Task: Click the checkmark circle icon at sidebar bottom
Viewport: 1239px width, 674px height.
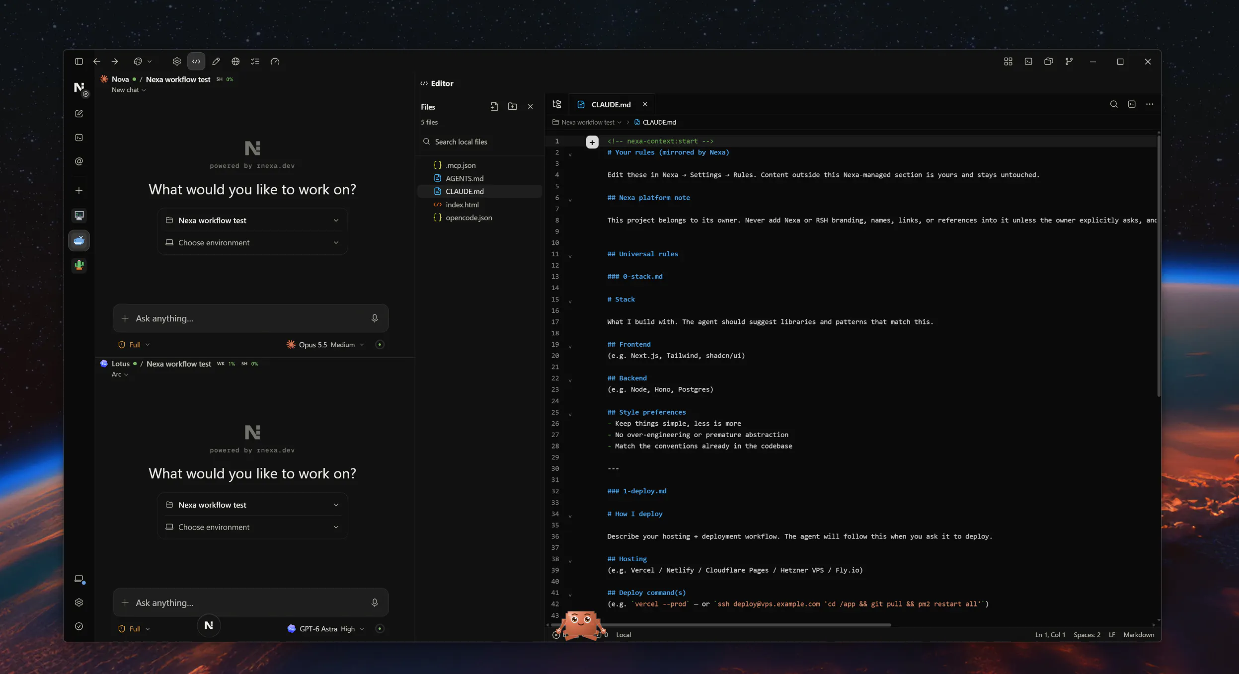Action: (79, 627)
